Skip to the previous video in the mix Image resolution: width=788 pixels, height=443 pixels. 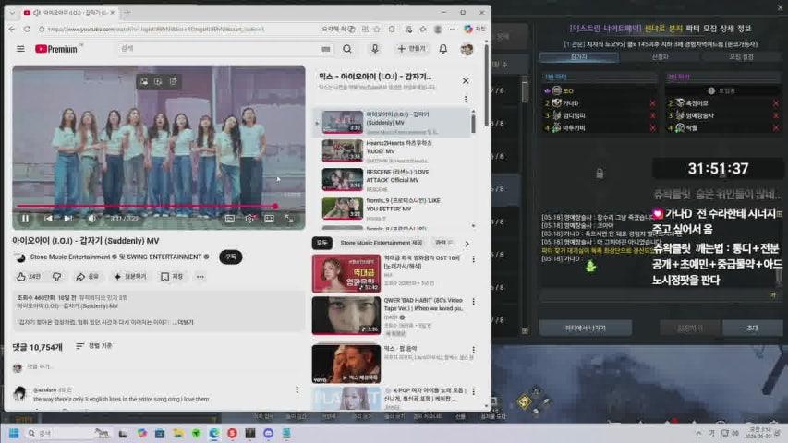(x=48, y=219)
